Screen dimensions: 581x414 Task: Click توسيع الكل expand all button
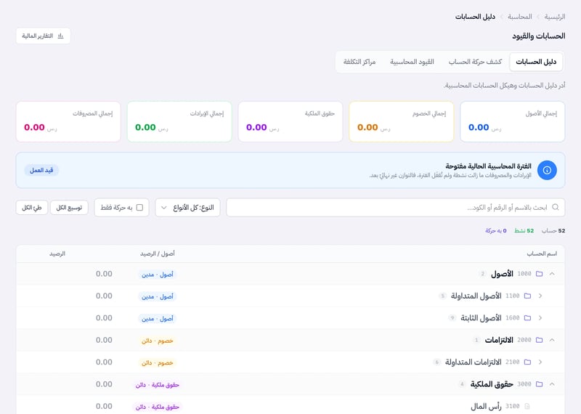coord(69,208)
